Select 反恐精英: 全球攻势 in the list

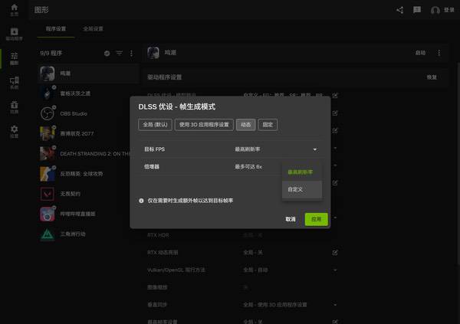click(x=88, y=174)
